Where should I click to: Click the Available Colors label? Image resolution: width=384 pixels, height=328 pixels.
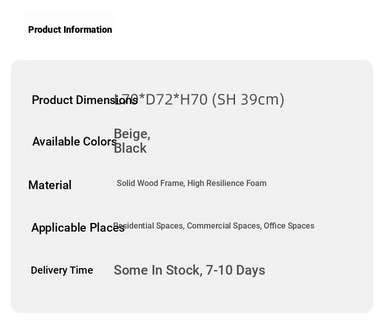pyautogui.click(x=74, y=141)
